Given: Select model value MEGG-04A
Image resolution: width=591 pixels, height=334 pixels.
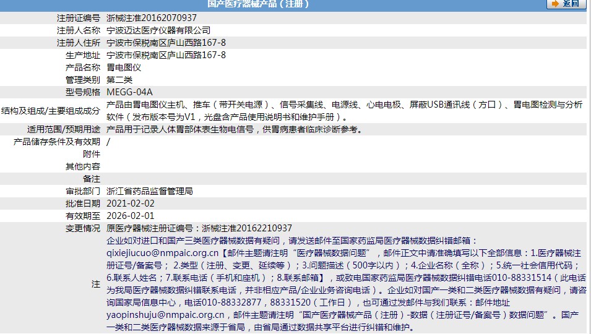Looking at the screenshot, I should pyautogui.click(x=130, y=93).
